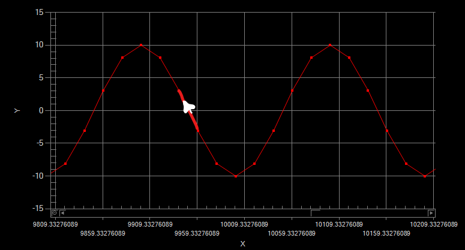
Task: Click the Y-axis value 0
Action: [x=41, y=110]
